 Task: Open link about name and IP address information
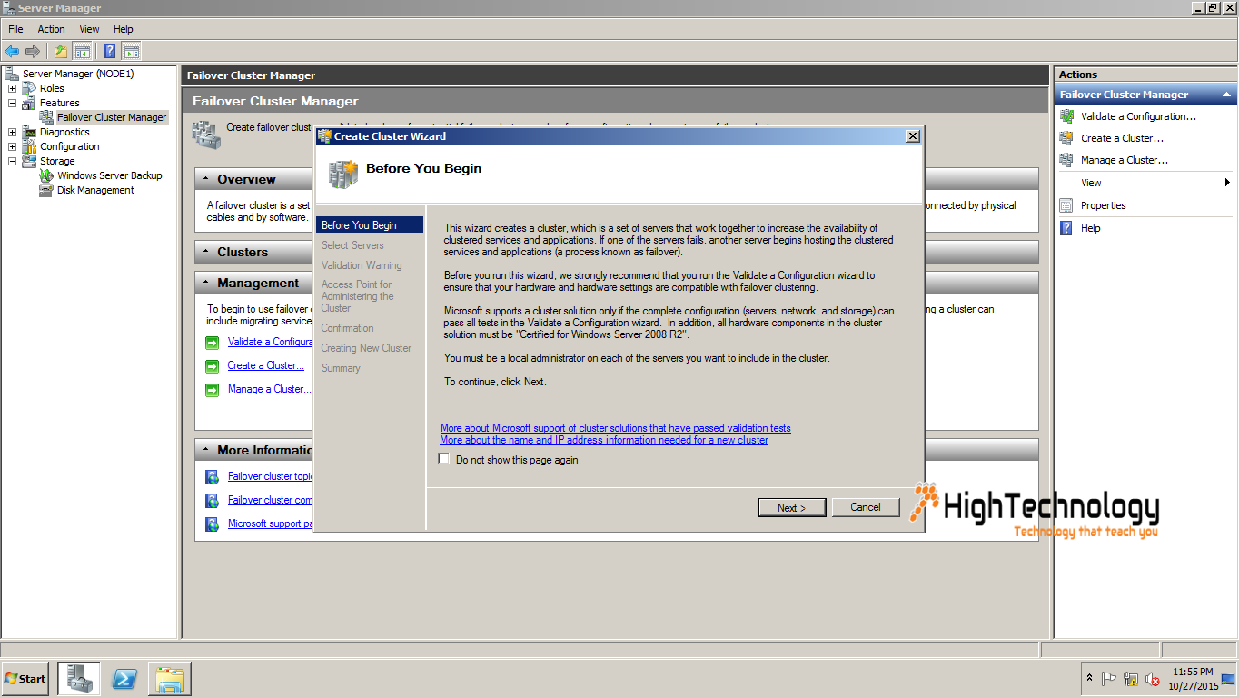click(x=604, y=440)
